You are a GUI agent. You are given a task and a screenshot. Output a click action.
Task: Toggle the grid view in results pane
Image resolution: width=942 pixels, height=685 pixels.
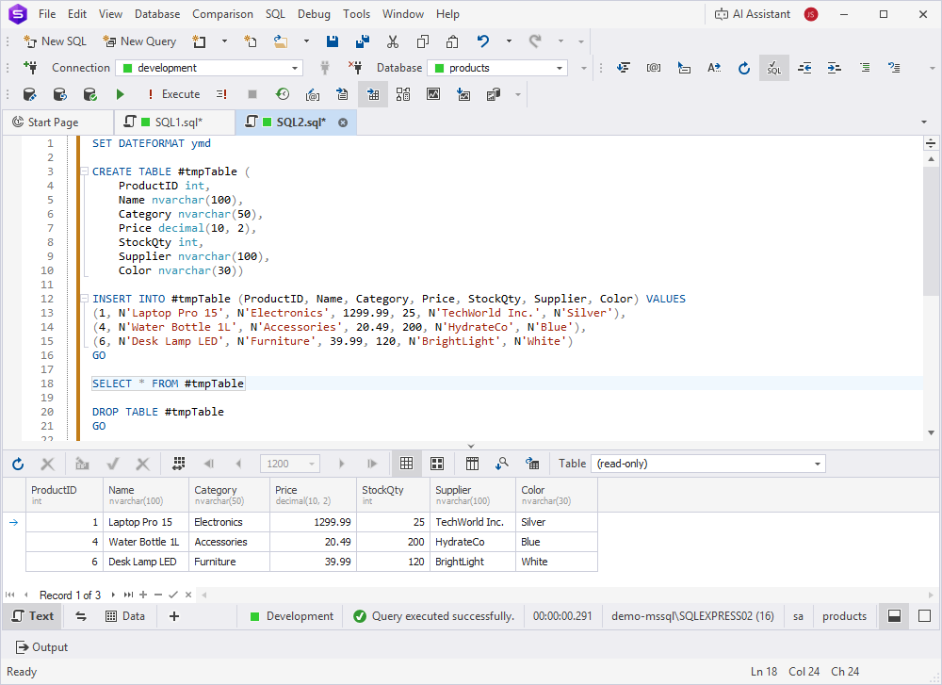(x=407, y=463)
